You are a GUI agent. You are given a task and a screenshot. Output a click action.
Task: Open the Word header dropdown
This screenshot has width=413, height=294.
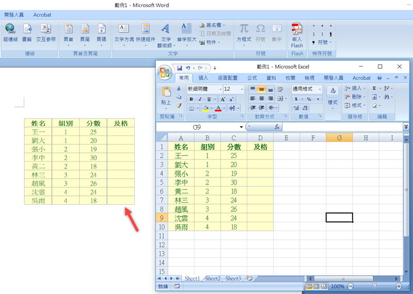tap(69, 35)
